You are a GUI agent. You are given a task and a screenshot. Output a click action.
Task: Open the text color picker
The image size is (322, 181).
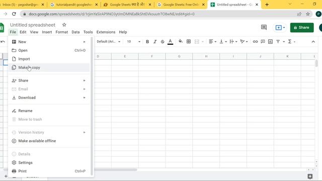coord(170,42)
